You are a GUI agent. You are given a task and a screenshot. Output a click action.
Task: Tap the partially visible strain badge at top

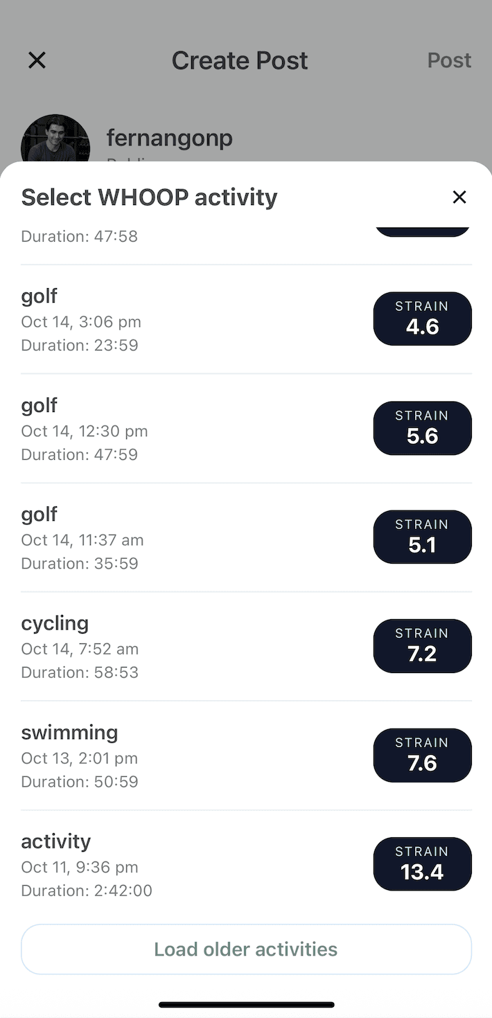(x=422, y=229)
